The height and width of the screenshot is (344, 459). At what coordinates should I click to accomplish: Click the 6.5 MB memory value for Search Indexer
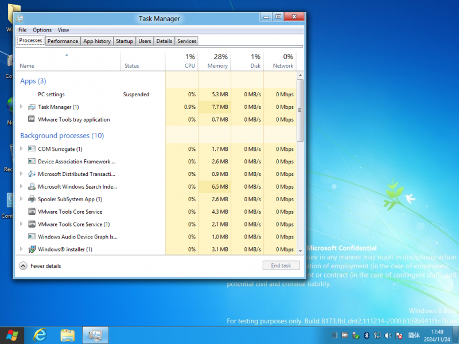coord(220,187)
